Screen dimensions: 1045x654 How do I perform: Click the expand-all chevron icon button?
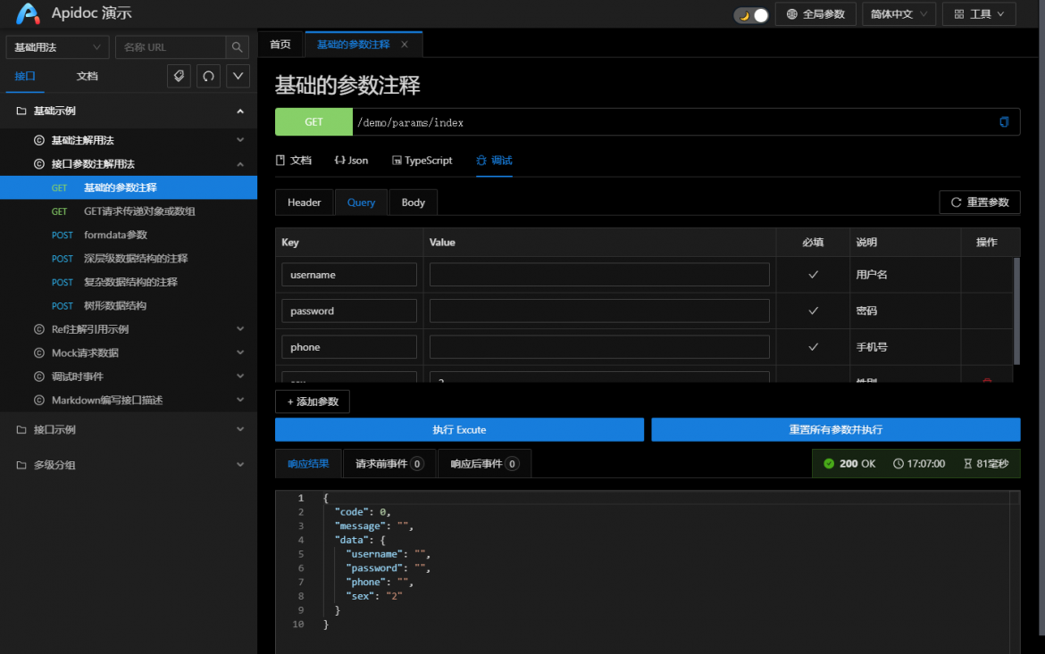click(x=238, y=76)
